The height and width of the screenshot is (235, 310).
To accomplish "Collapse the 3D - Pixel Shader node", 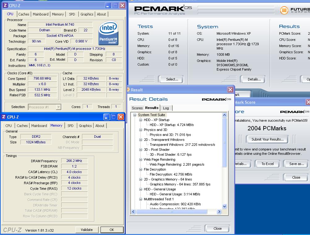I will [140, 149].
